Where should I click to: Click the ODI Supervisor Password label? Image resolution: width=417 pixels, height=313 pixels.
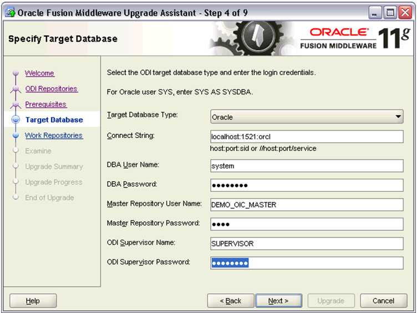pos(149,262)
